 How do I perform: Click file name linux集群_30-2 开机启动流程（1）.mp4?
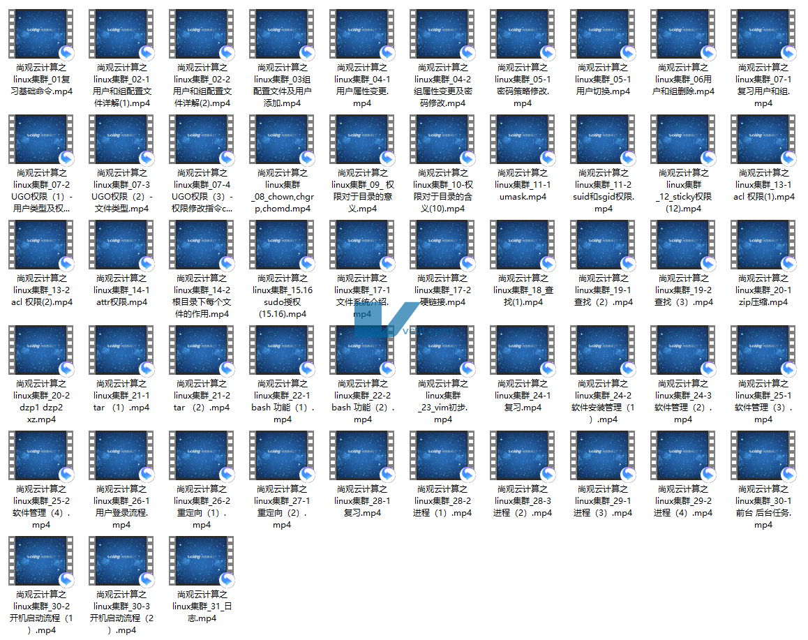41,612
